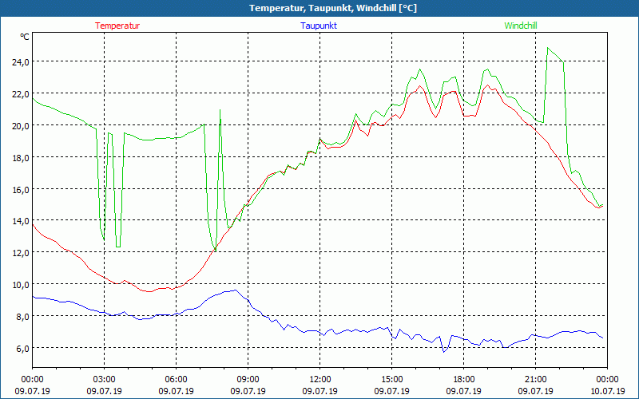Click the 18:00 time axis label
639x399 pixels.
coord(463,380)
